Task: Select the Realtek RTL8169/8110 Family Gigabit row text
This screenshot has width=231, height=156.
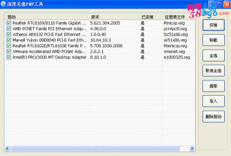Action: (x=49, y=23)
